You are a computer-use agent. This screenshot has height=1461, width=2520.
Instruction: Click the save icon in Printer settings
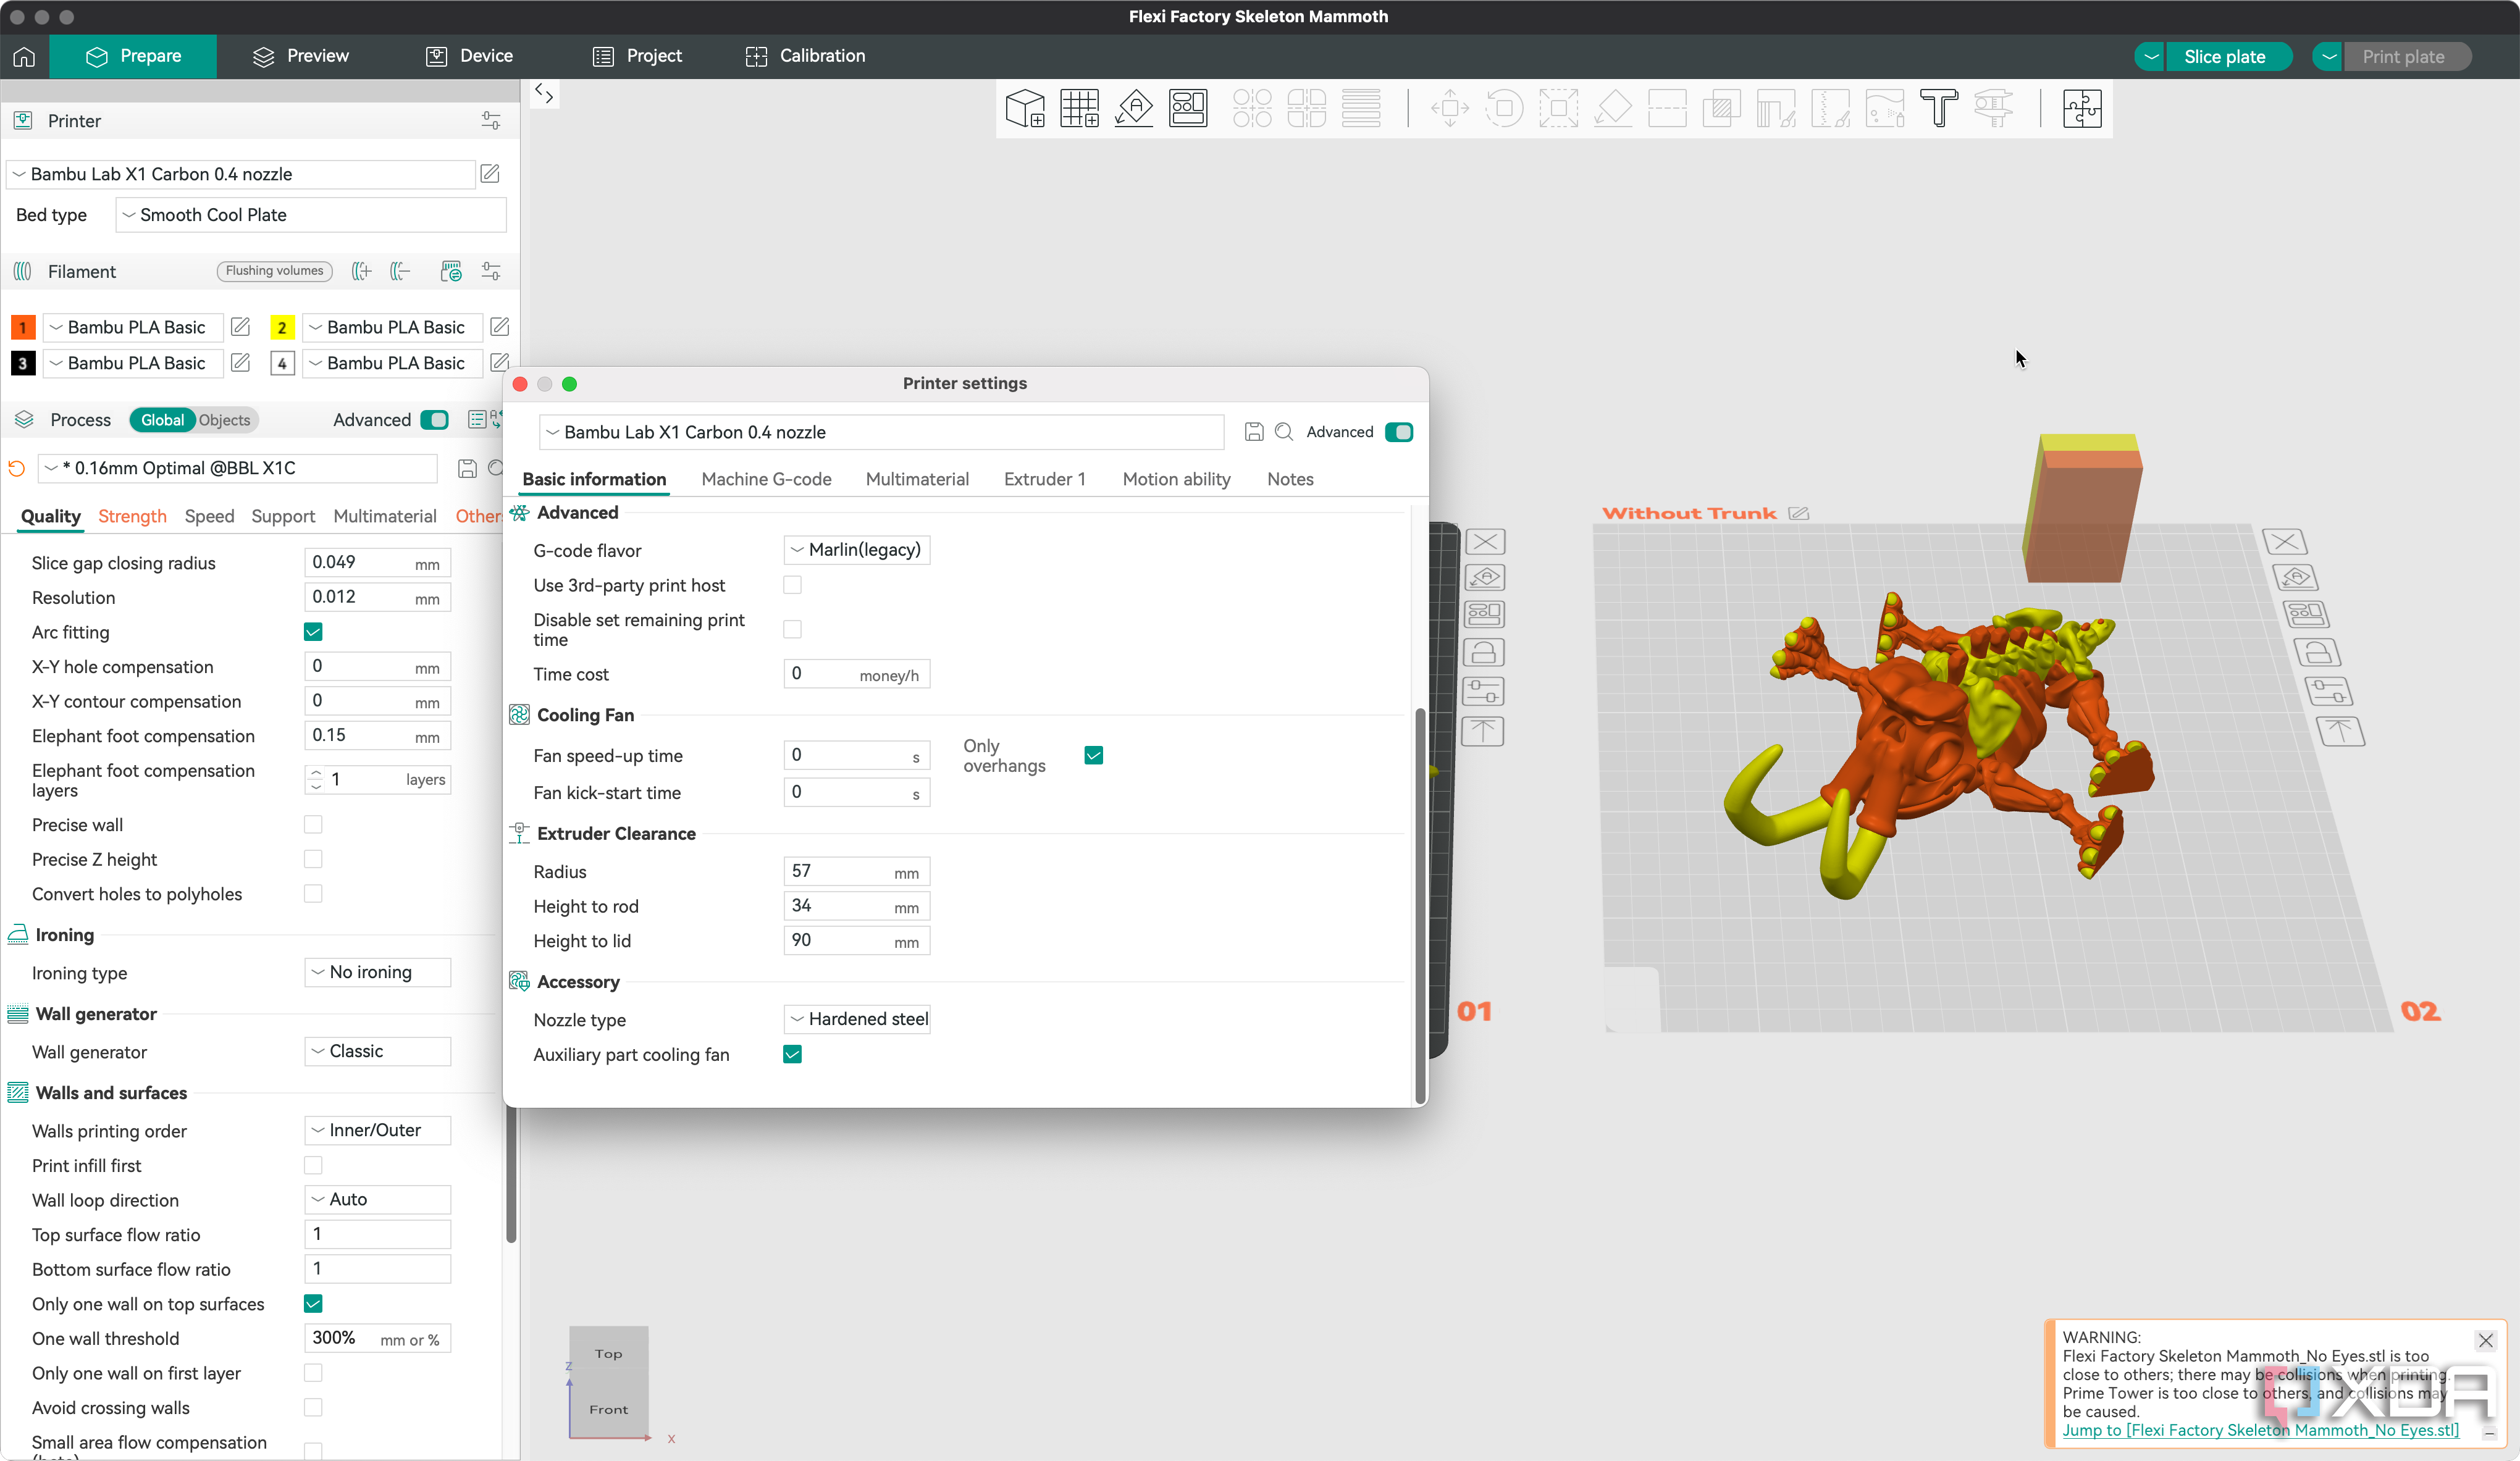[1254, 432]
